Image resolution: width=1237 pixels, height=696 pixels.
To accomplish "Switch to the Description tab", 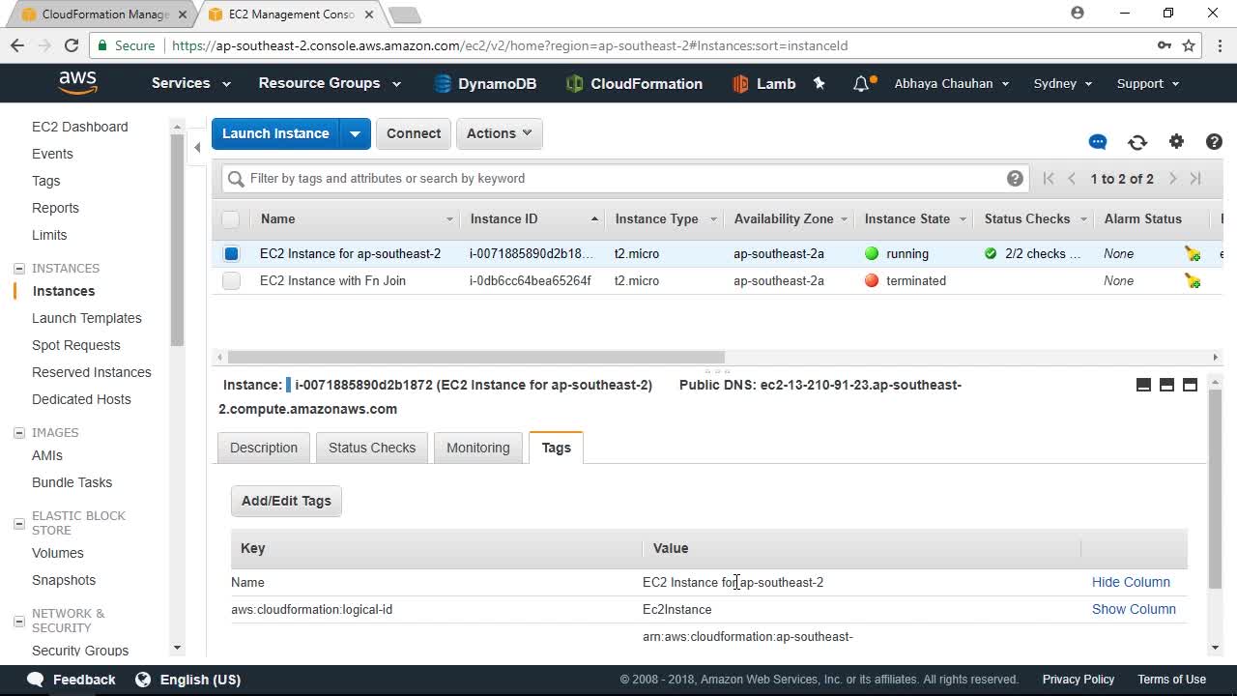I will point(264,448).
